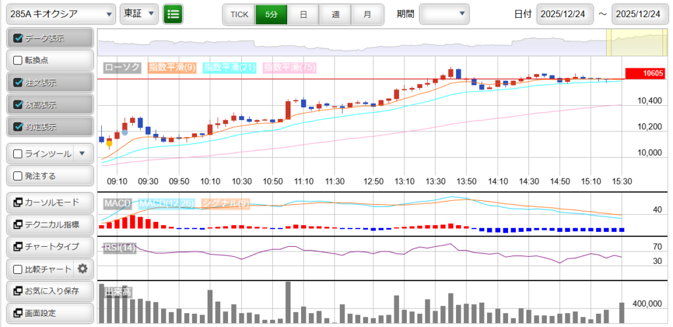Switch to the TICK chart tab
Image resolution: width=673 pixels, height=327 pixels.
tap(239, 14)
